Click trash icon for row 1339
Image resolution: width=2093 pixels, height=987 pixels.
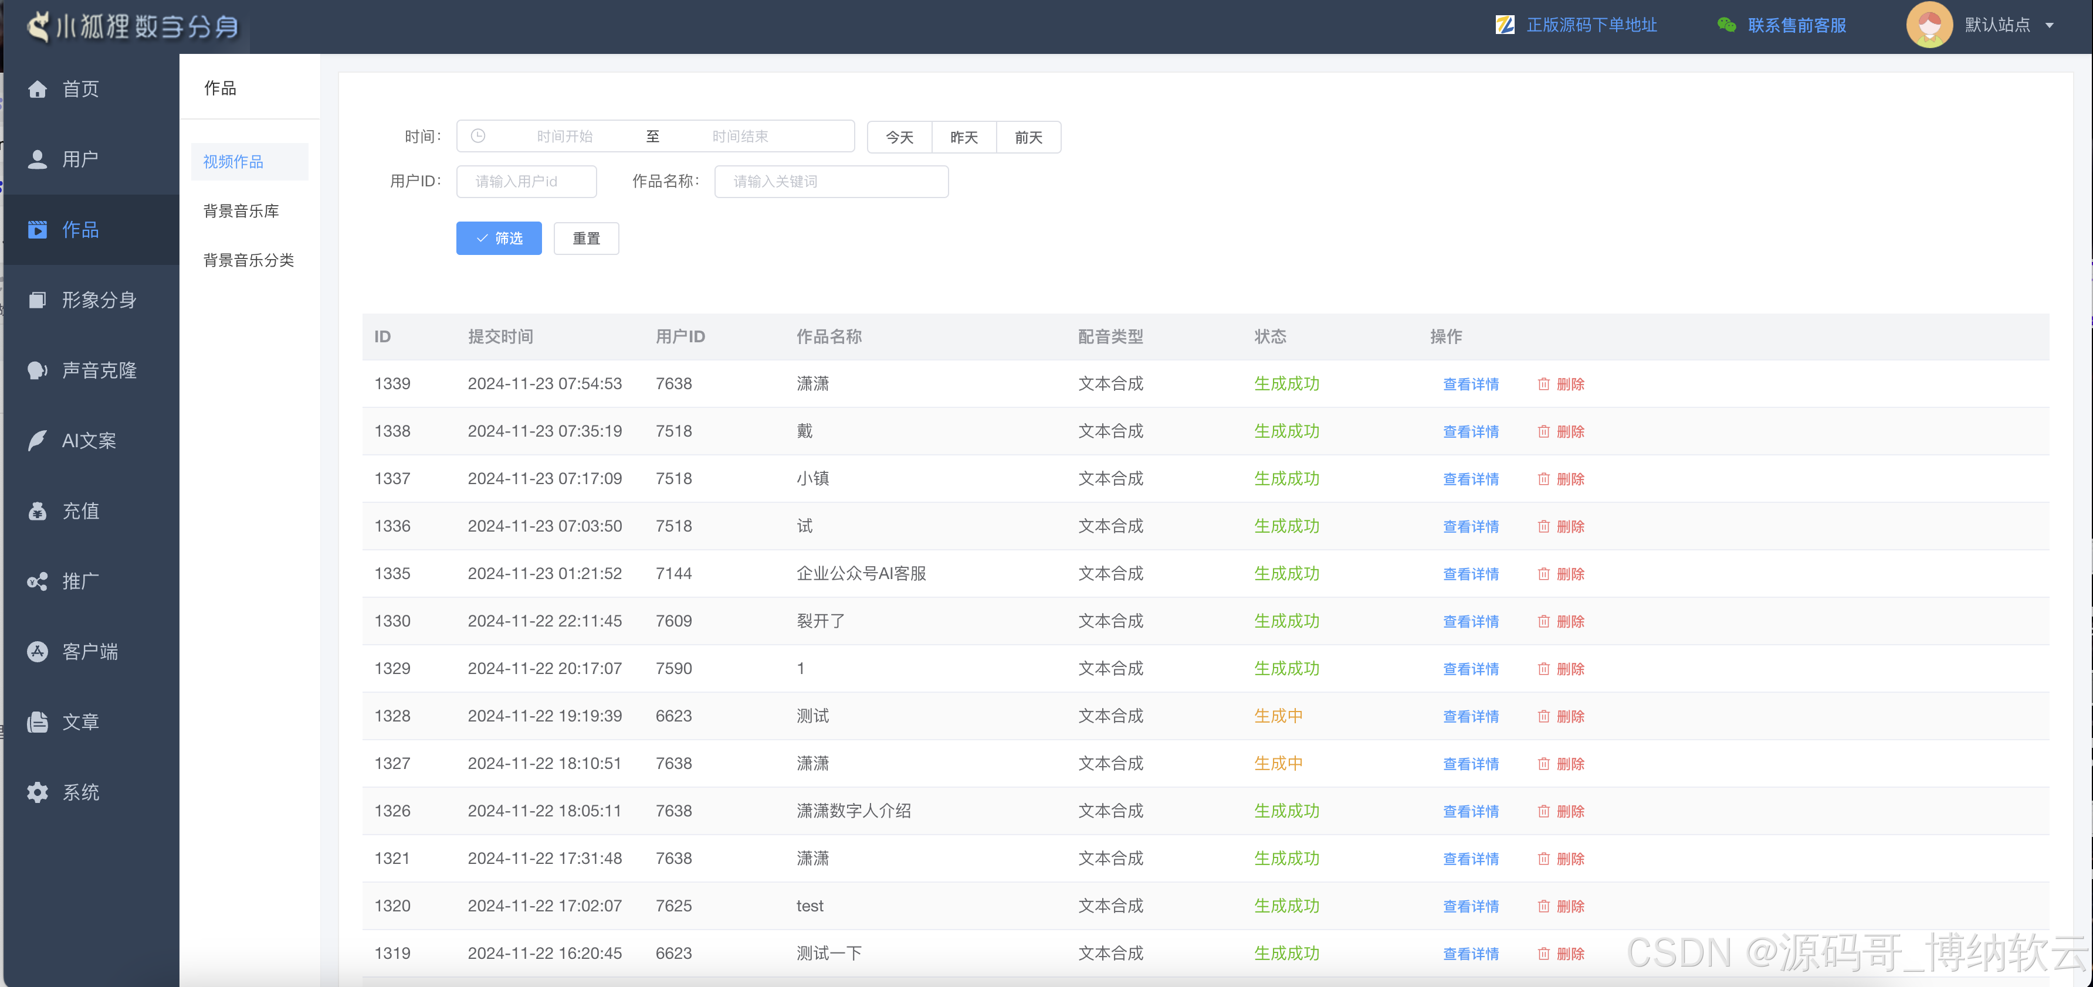(x=1544, y=384)
